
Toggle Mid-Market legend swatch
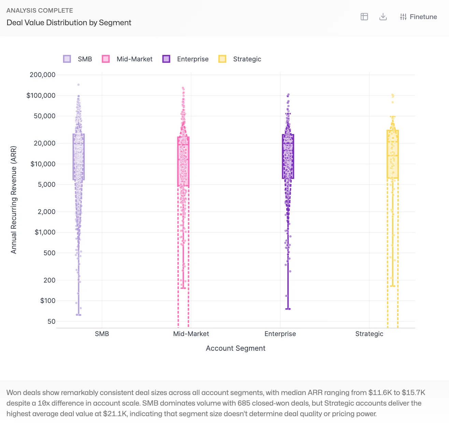click(x=106, y=59)
